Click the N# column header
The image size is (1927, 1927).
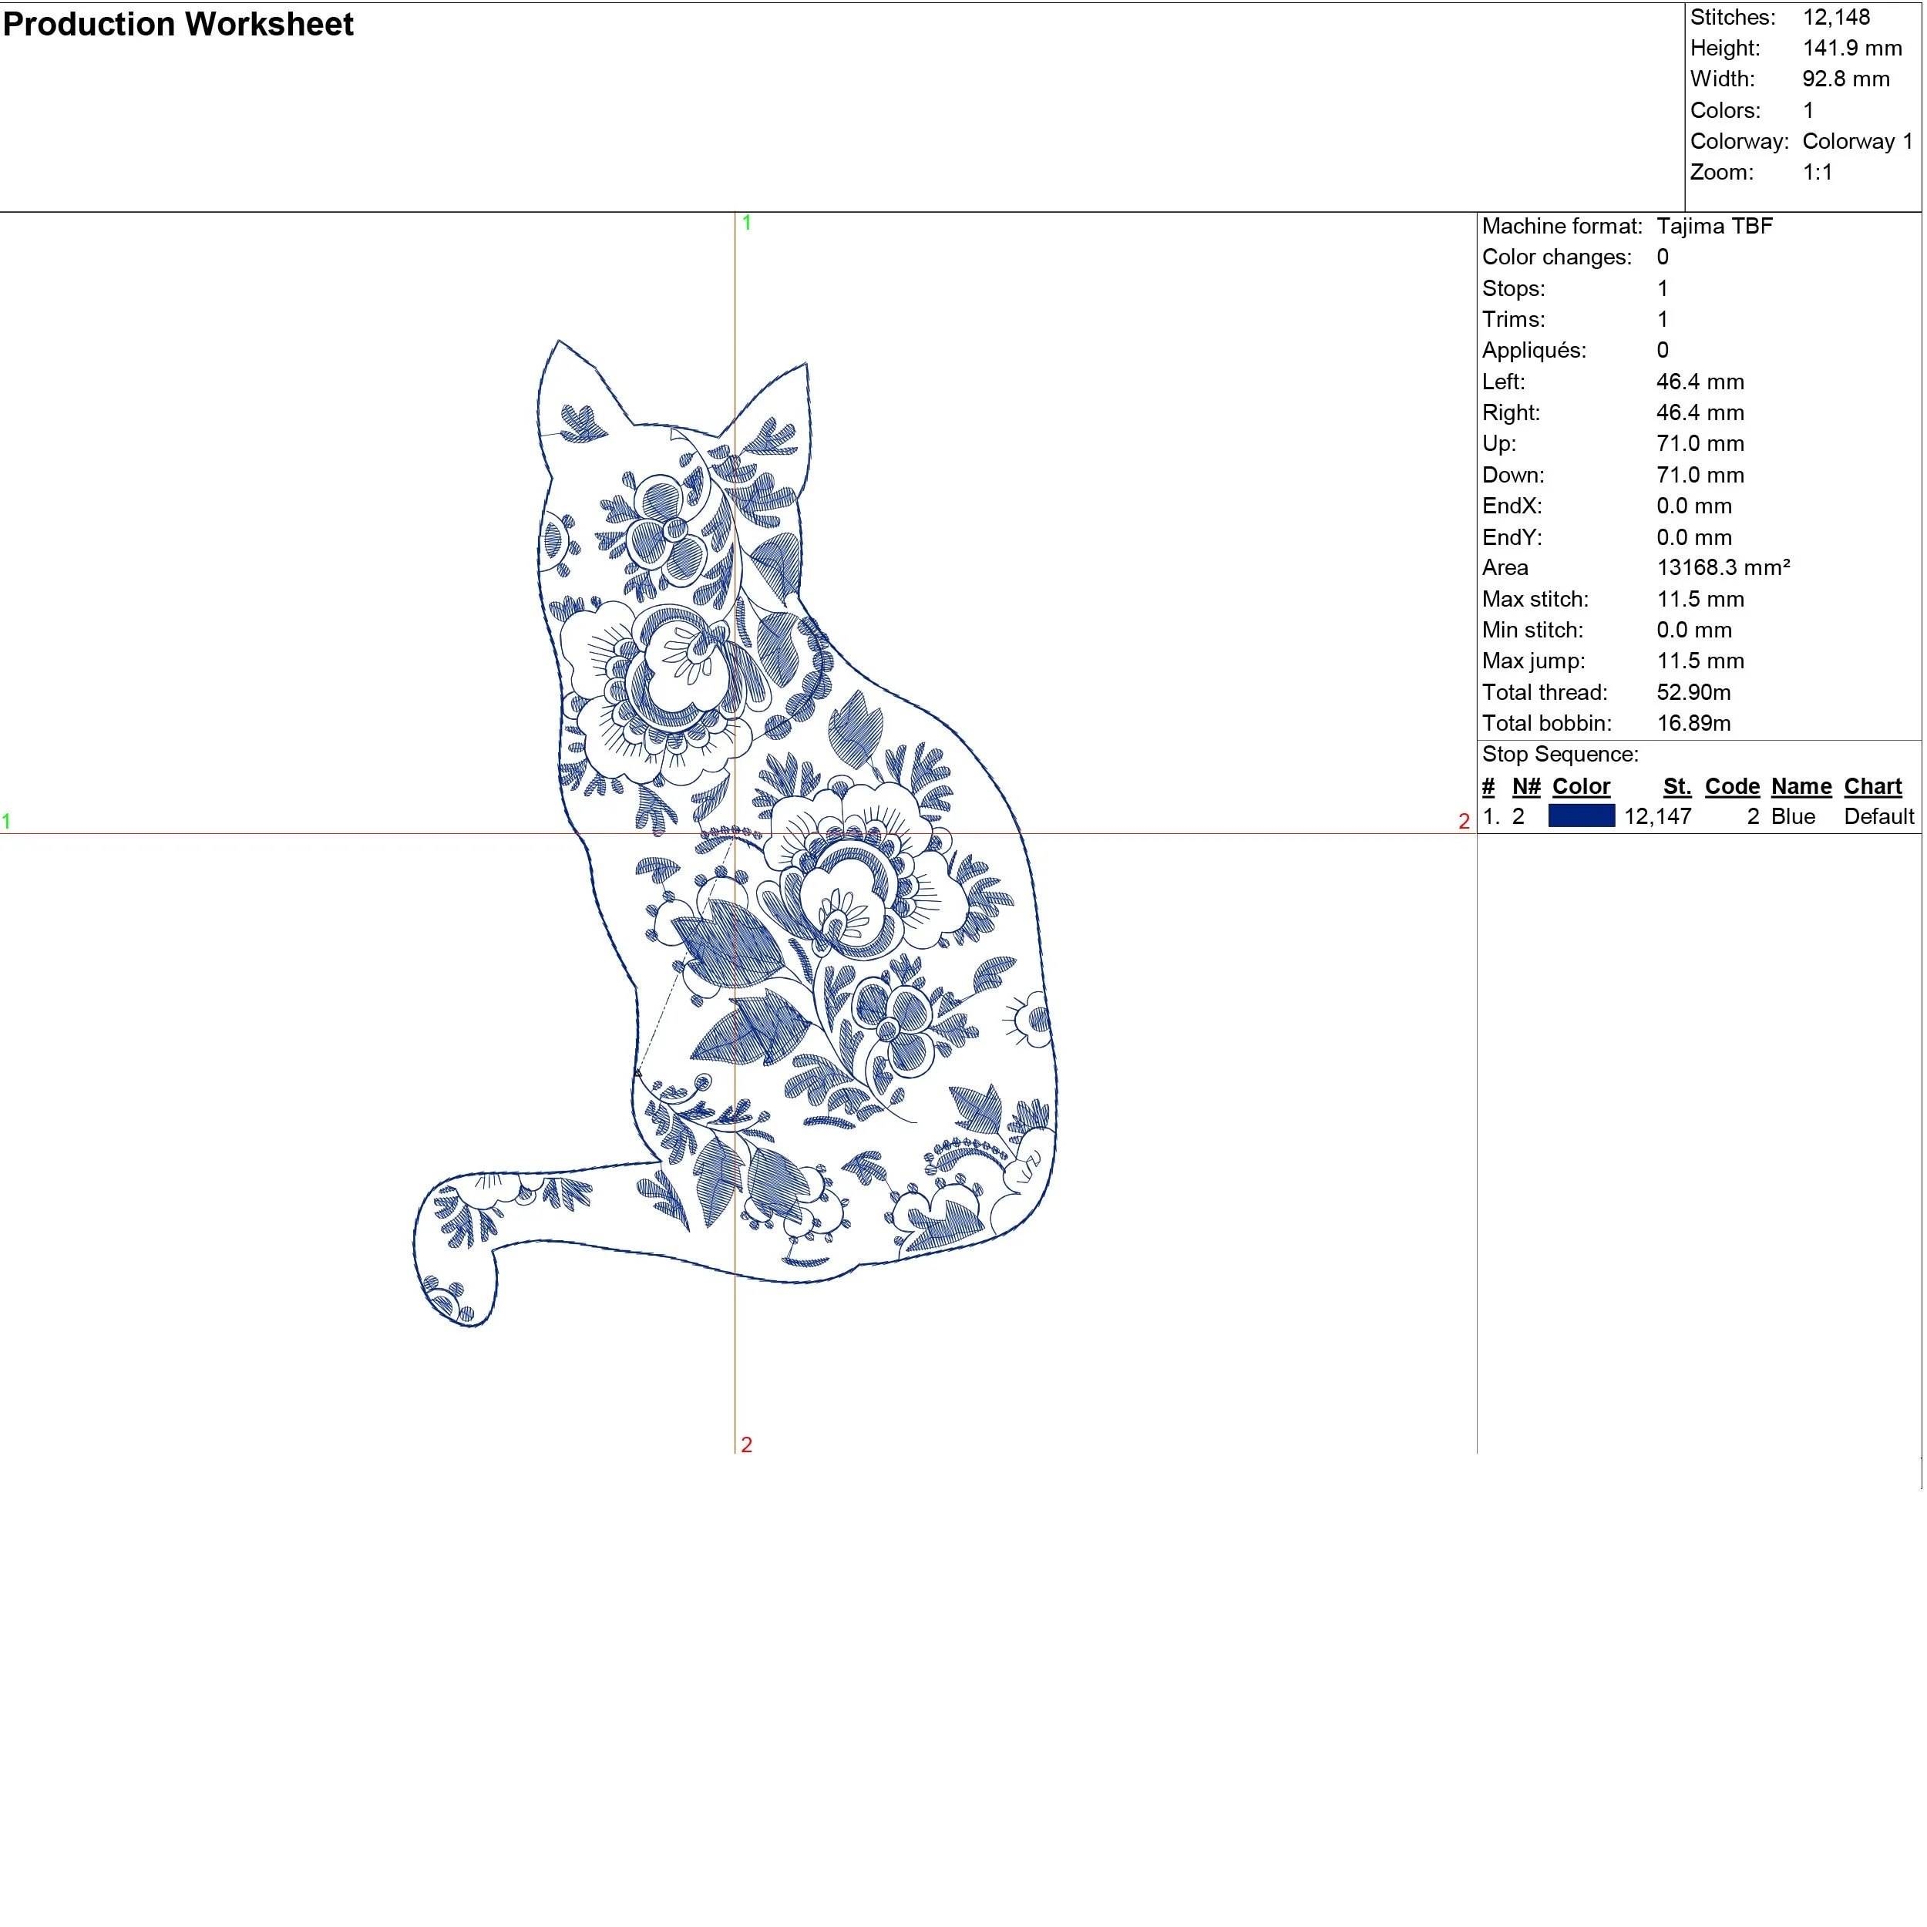point(1526,786)
